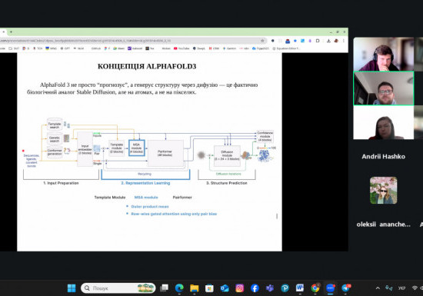
Task: Open Chrome downloads icon
Action: tap(328, 41)
